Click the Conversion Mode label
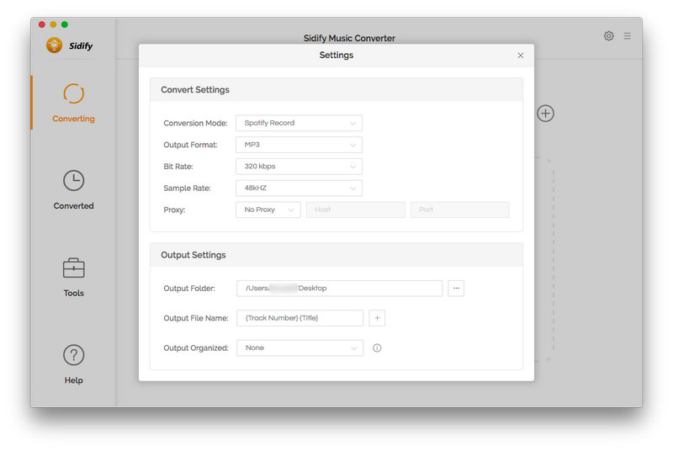 click(x=195, y=123)
